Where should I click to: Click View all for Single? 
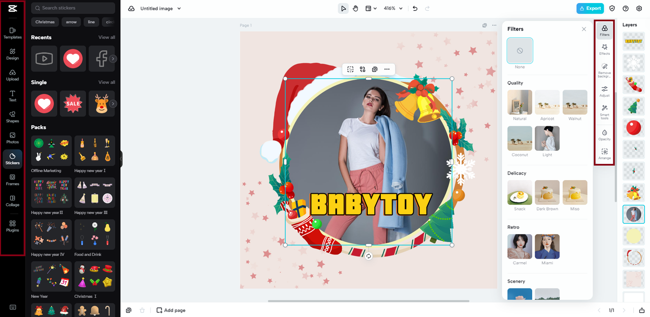point(107,82)
